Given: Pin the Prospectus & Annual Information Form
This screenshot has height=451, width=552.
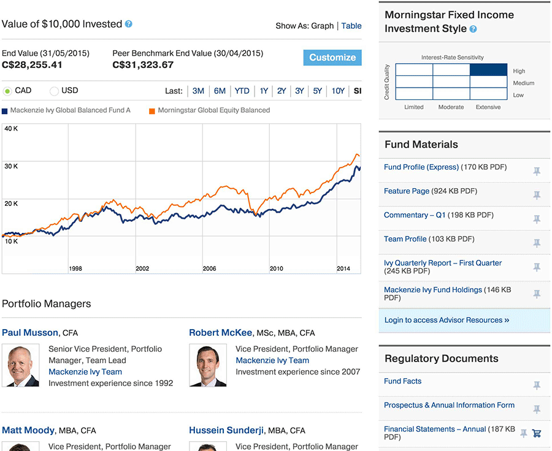Looking at the screenshot, I should click(537, 409).
